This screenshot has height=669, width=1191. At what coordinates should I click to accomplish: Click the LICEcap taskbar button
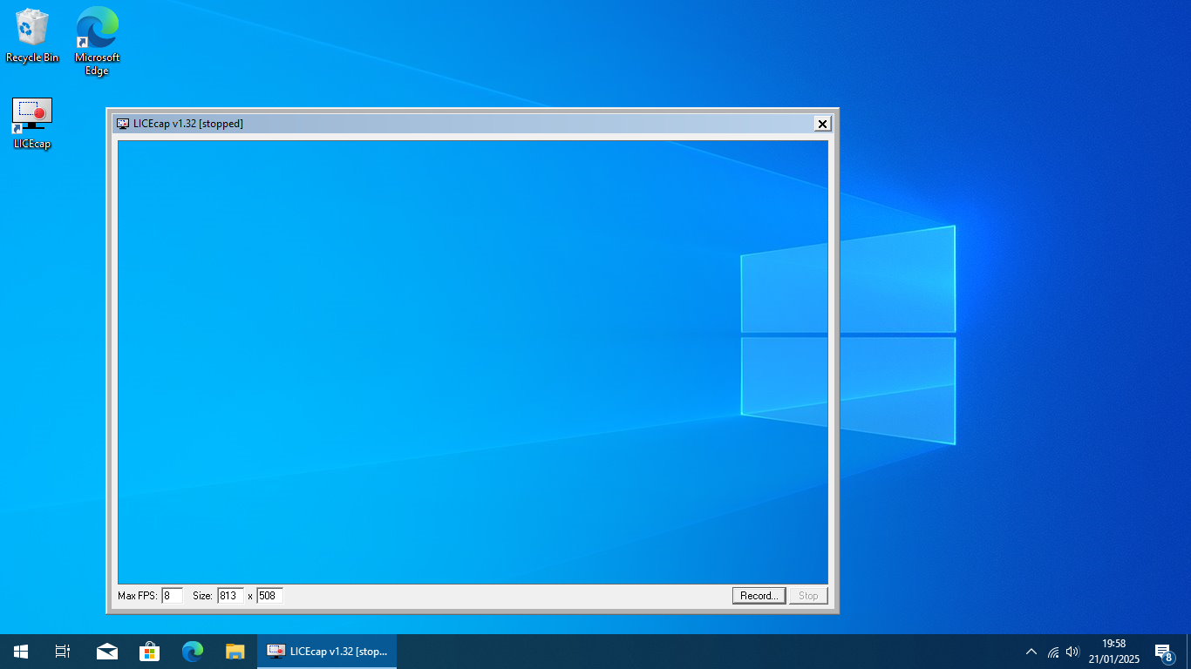(328, 652)
